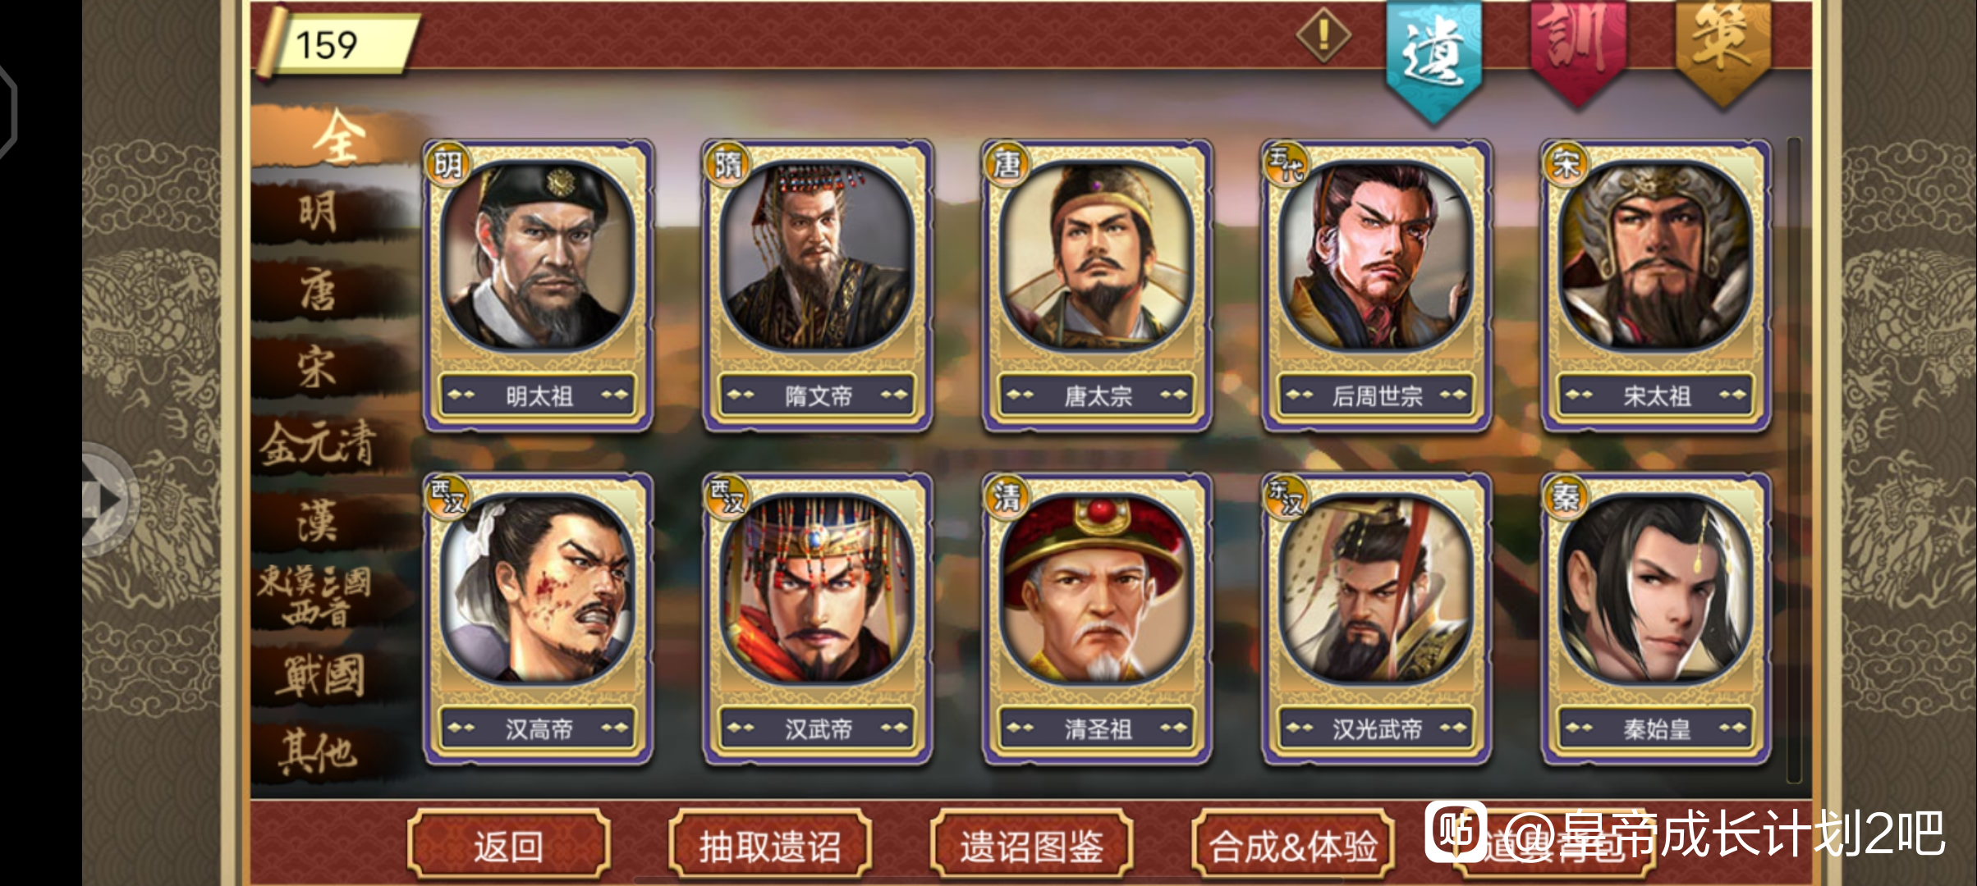
Task: Expand the side arrow handle on the left edge
Action: tap(110, 499)
